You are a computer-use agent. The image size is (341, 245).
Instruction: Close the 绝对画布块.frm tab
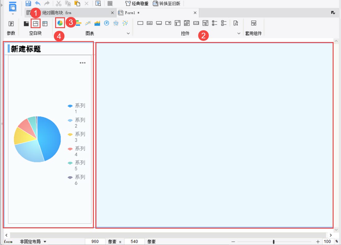pyautogui.click(x=112, y=13)
